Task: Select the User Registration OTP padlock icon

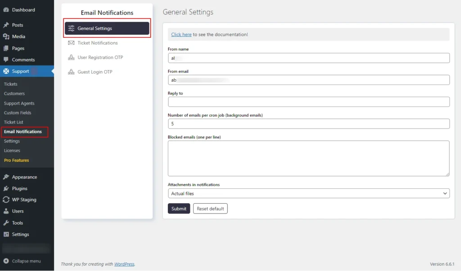Action: (72, 57)
